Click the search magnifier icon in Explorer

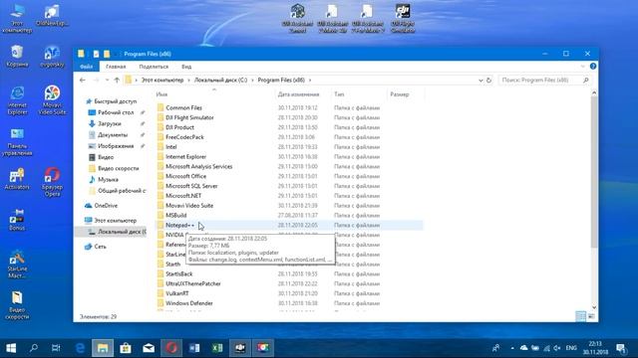[x=586, y=80]
